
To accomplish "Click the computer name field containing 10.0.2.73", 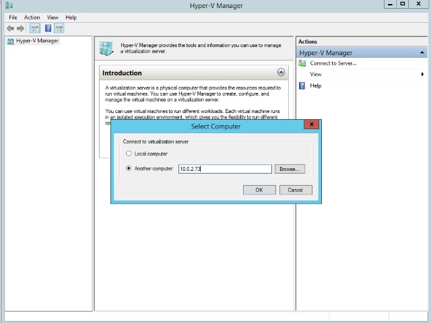I will (225, 169).
